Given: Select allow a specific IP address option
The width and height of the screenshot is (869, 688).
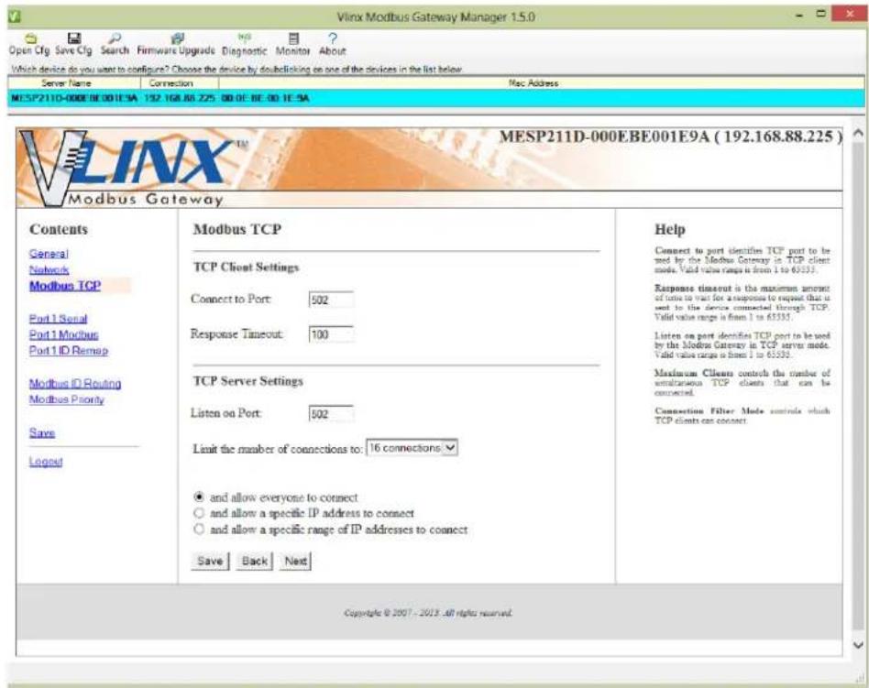Looking at the screenshot, I should pos(199,513).
